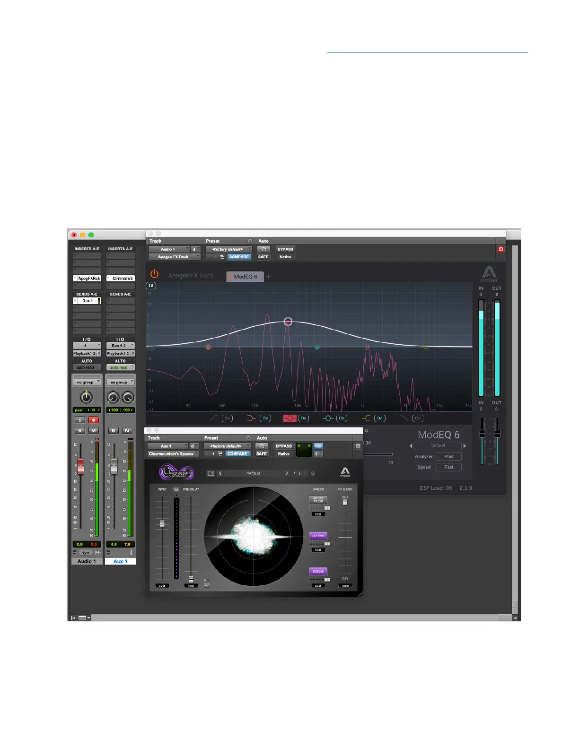Toggle the teal bell band On switch
579x749 pixels.
(x=342, y=418)
